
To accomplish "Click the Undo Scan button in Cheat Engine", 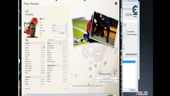I will 129,14.
